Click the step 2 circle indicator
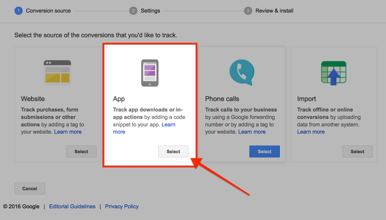386x220 pixels. tap(133, 11)
